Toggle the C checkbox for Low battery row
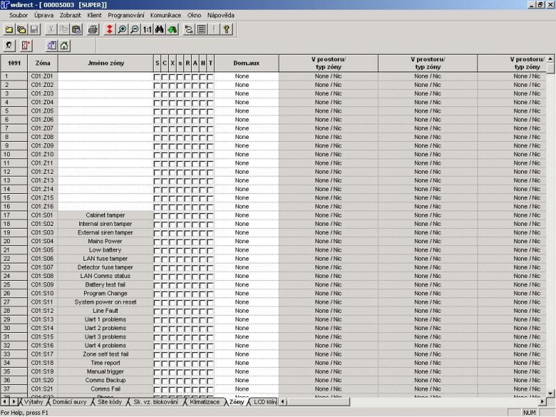Viewport: 556px width, 417px height. (x=165, y=250)
